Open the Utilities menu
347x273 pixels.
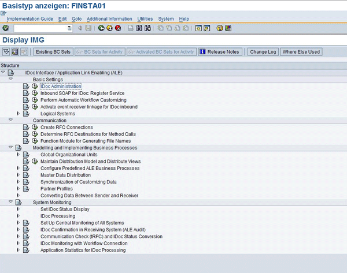145,19
